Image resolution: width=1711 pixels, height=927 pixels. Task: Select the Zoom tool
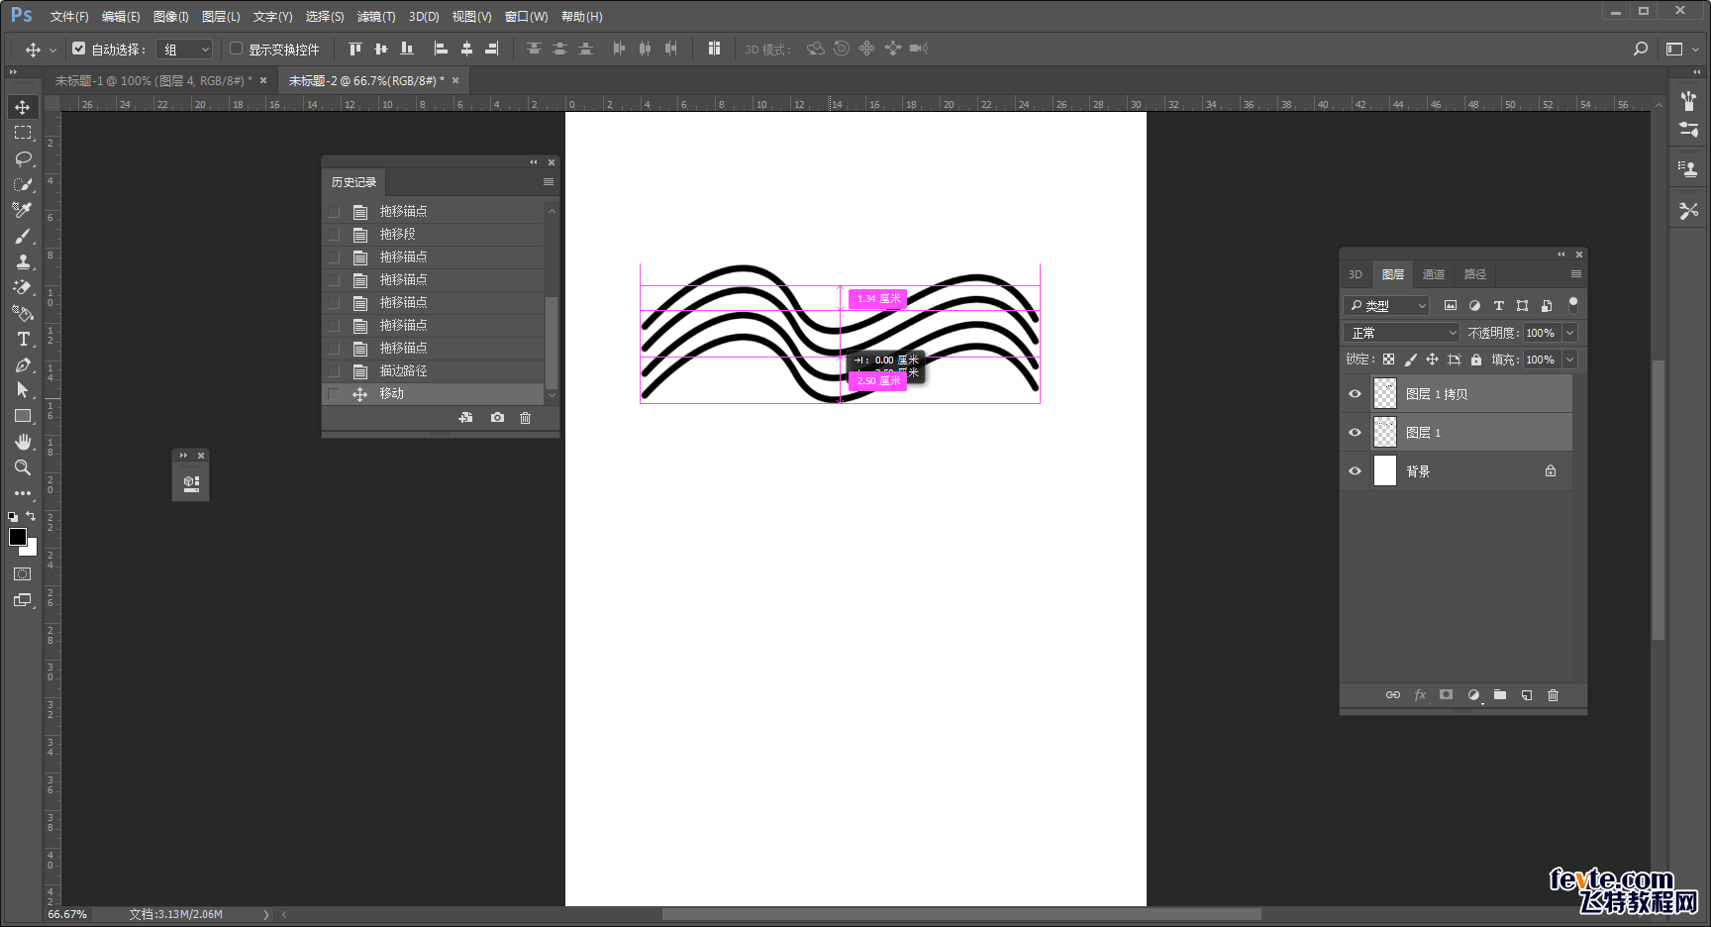tap(22, 467)
